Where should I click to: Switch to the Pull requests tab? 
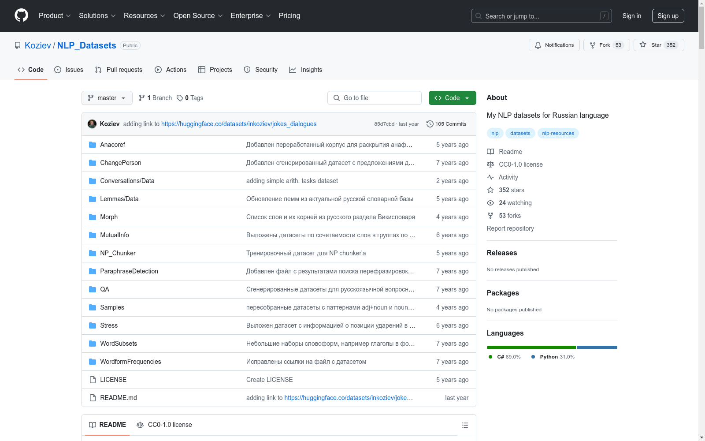pyautogui.click(x=119, y=70)
